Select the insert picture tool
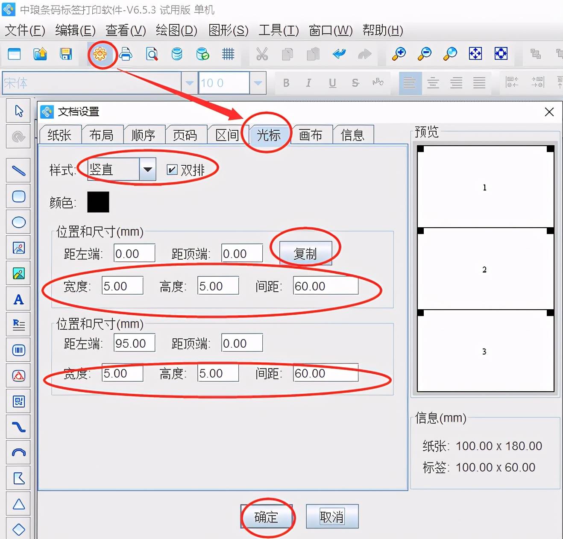 click(x=18, y=273)
